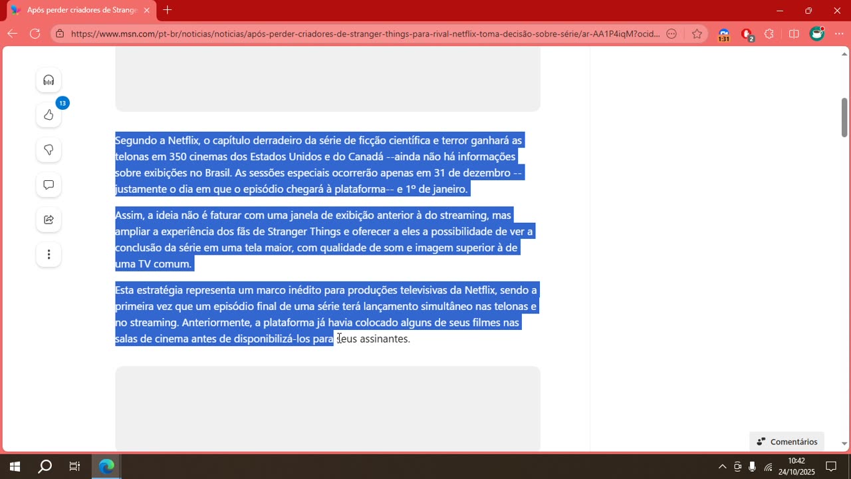Go back with the browser back arrow
The image size is (851, 479).
pyautogui.click(x=13, y=33)
